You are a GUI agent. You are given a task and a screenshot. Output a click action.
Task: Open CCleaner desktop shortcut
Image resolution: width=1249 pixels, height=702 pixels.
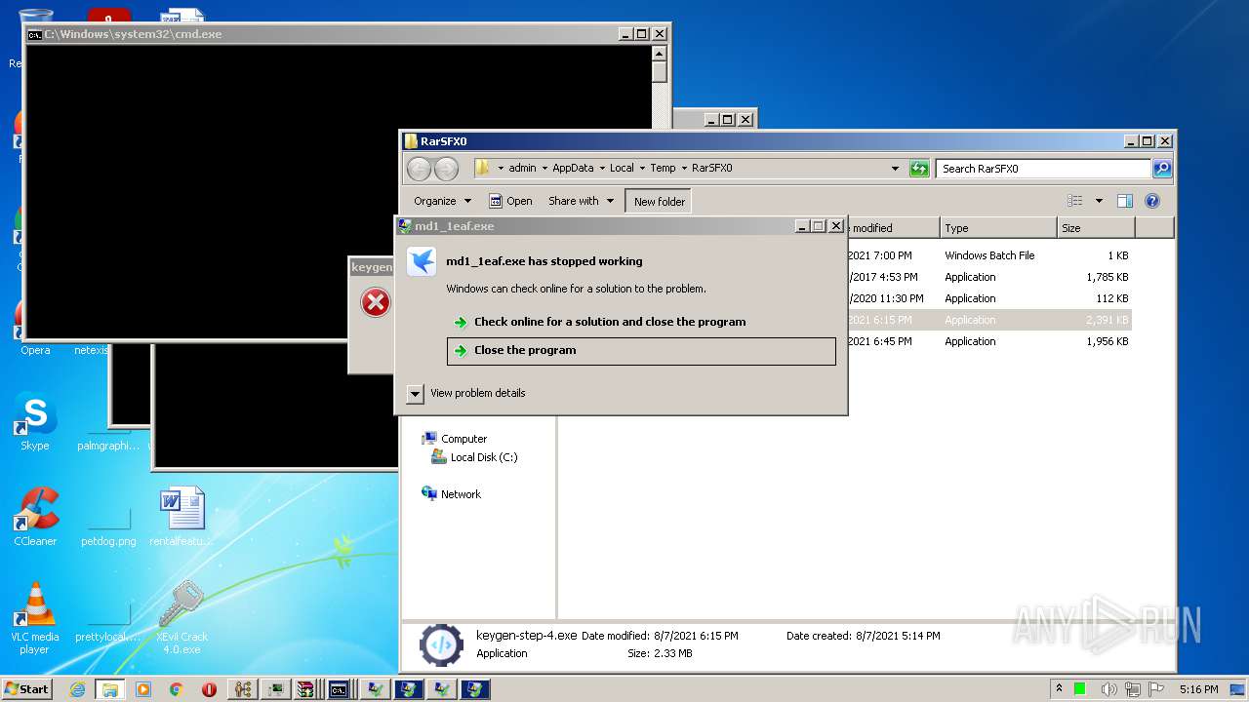35,517
